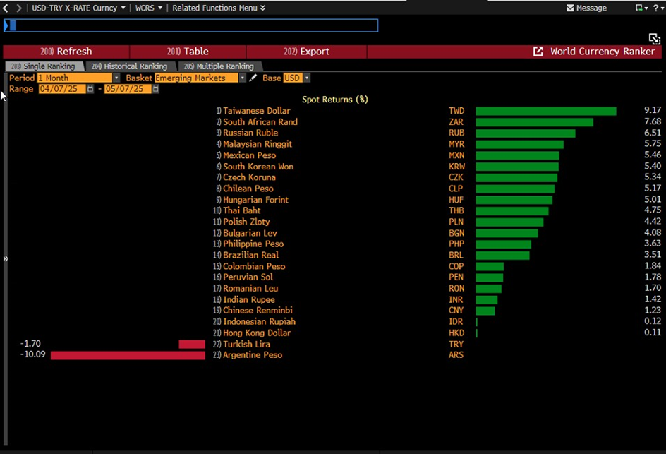Click the back navigation arrow
The image size is (666, 454).
pyautogui.click(x=6, y=8)
